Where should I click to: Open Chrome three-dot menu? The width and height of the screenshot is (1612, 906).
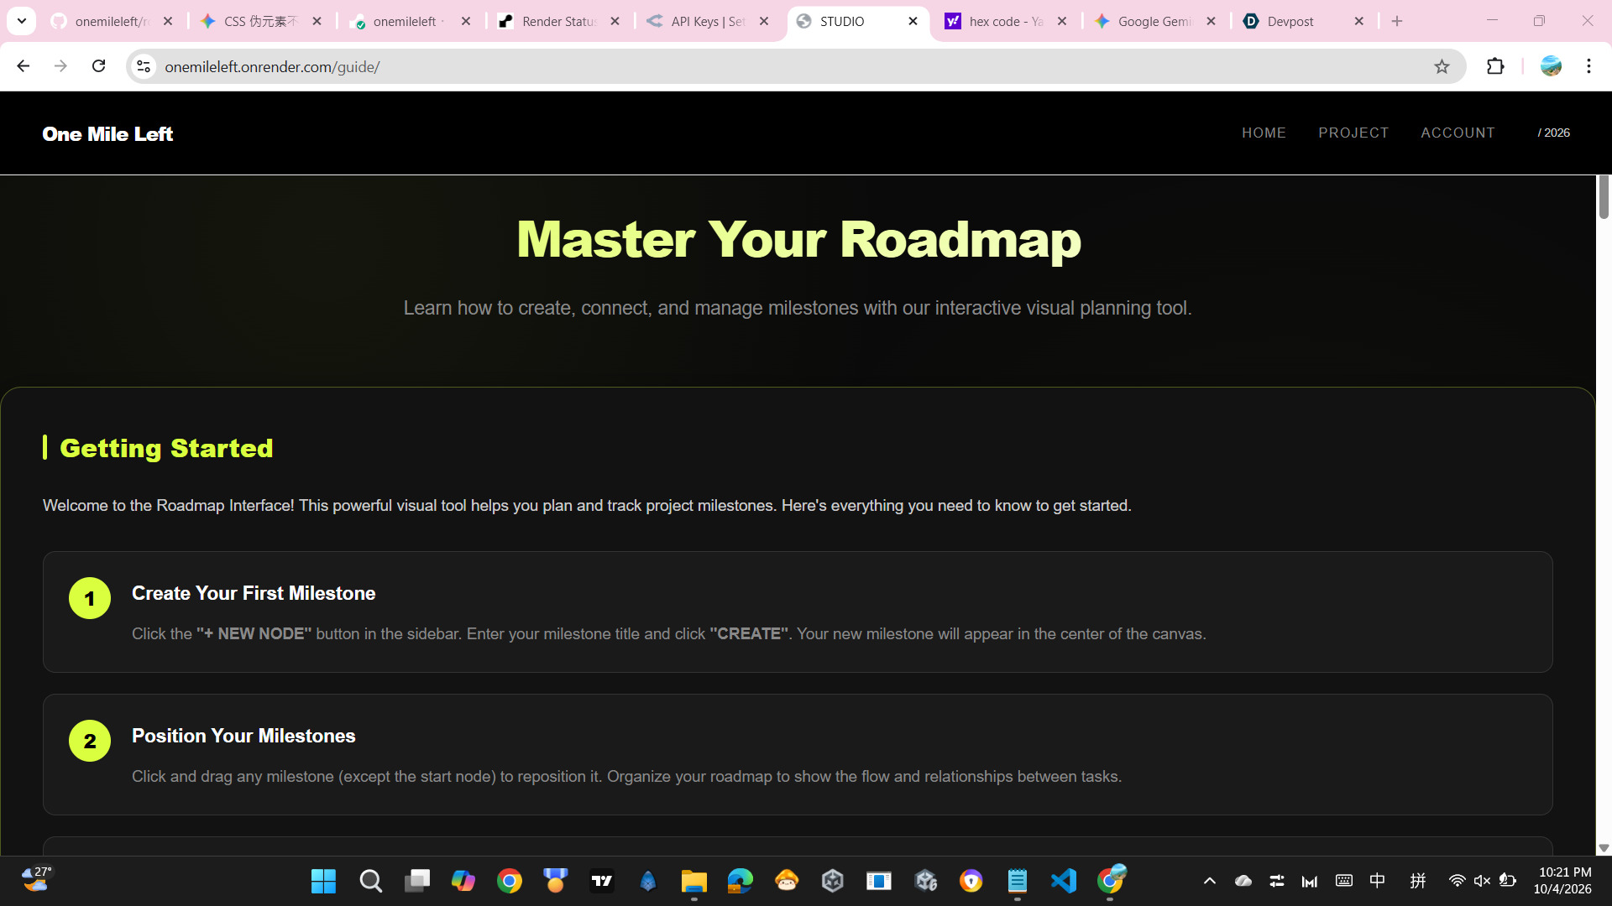tap(1588, 66)
